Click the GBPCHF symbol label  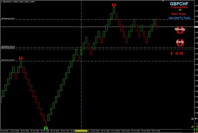tap(179, 4)
